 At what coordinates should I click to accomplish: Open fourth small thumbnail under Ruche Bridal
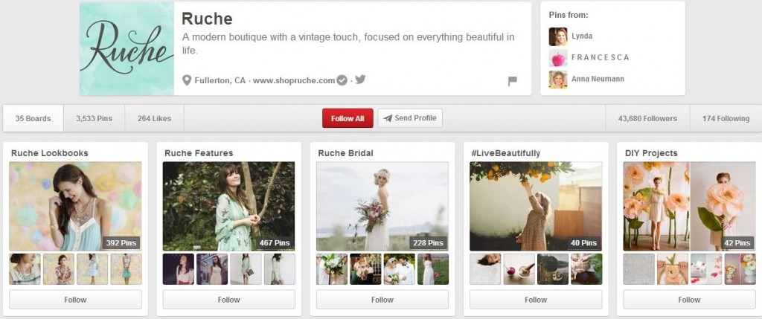tap(433, 269)
